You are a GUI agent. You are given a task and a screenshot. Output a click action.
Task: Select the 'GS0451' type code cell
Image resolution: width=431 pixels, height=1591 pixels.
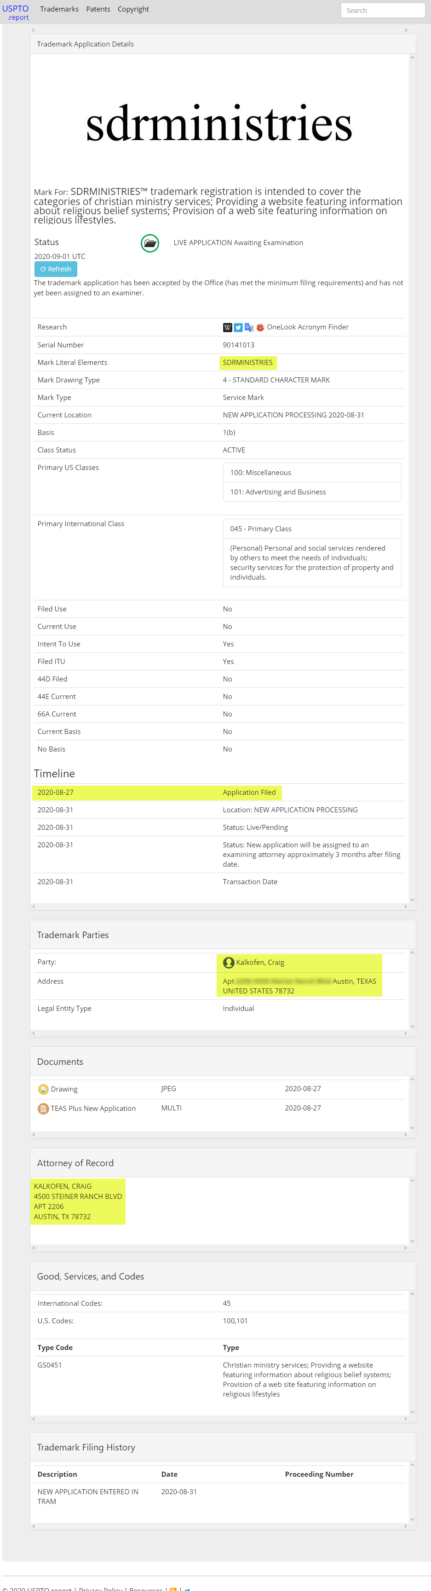(49, 1365)
